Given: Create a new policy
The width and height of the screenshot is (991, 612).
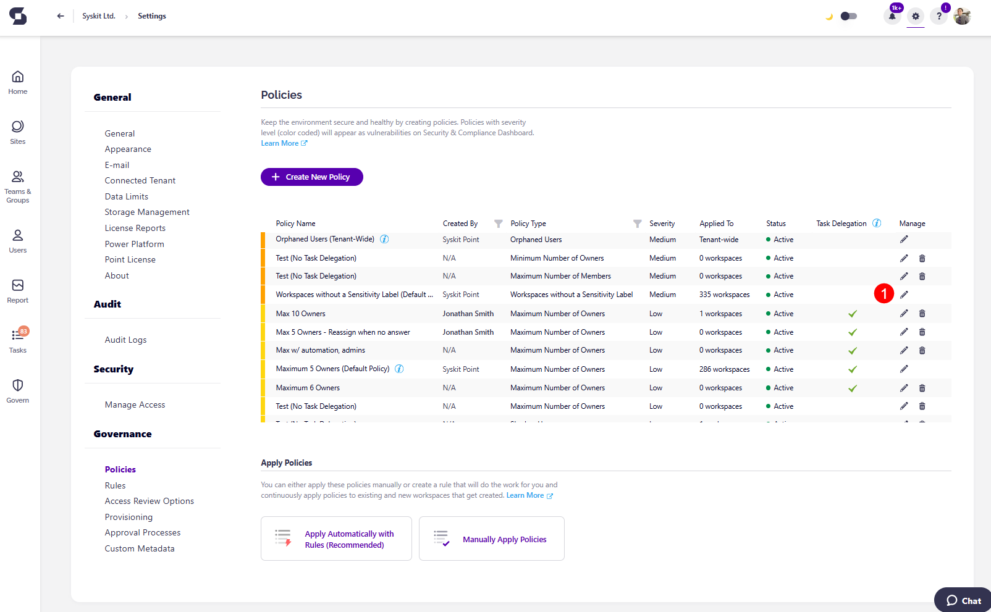Looking at the screenshot, I should point(311,177).
